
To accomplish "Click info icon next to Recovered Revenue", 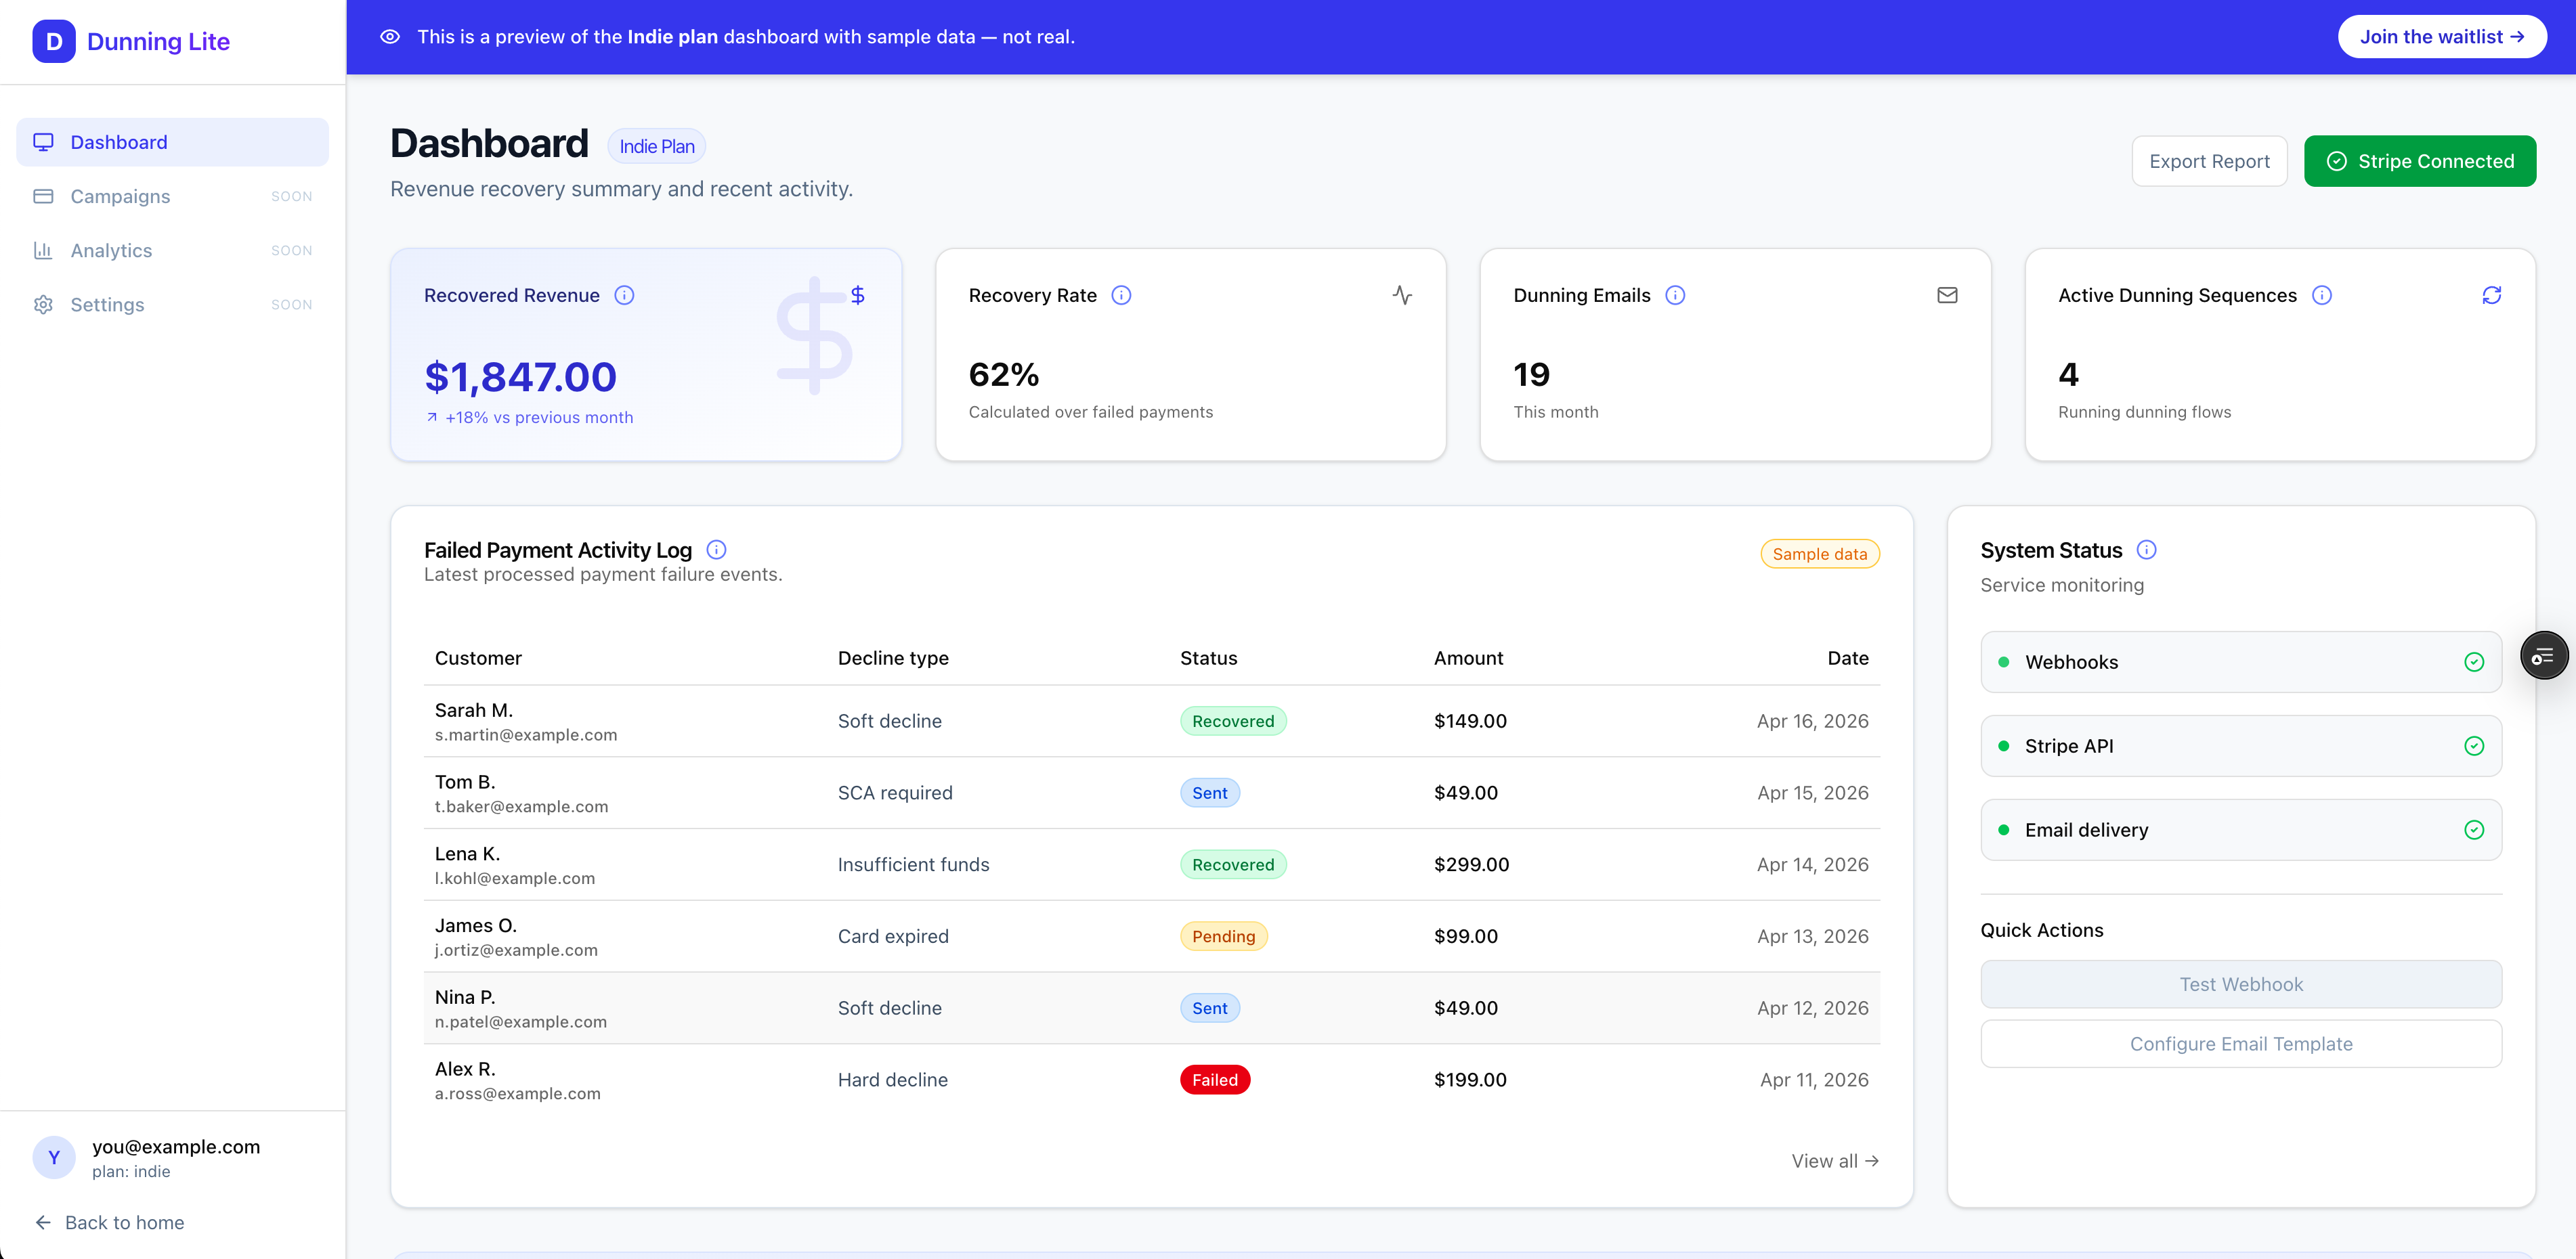I will [x=624, y=294].
